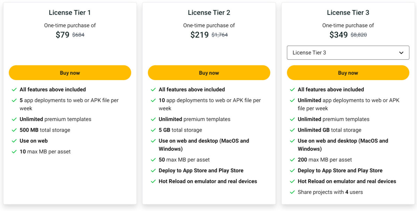Screen dimensions: 417x211
Task: Click the checkmark next to 200 max MB per asset
Action: tap(292, 160)
